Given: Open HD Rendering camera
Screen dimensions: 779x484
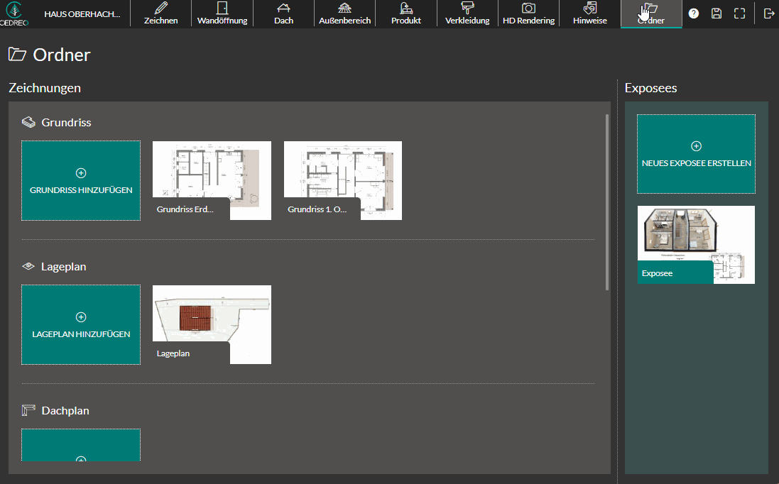Looking at the screenshot, I should coord(528,13).
